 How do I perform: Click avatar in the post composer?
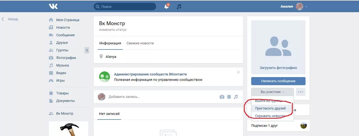101,97
